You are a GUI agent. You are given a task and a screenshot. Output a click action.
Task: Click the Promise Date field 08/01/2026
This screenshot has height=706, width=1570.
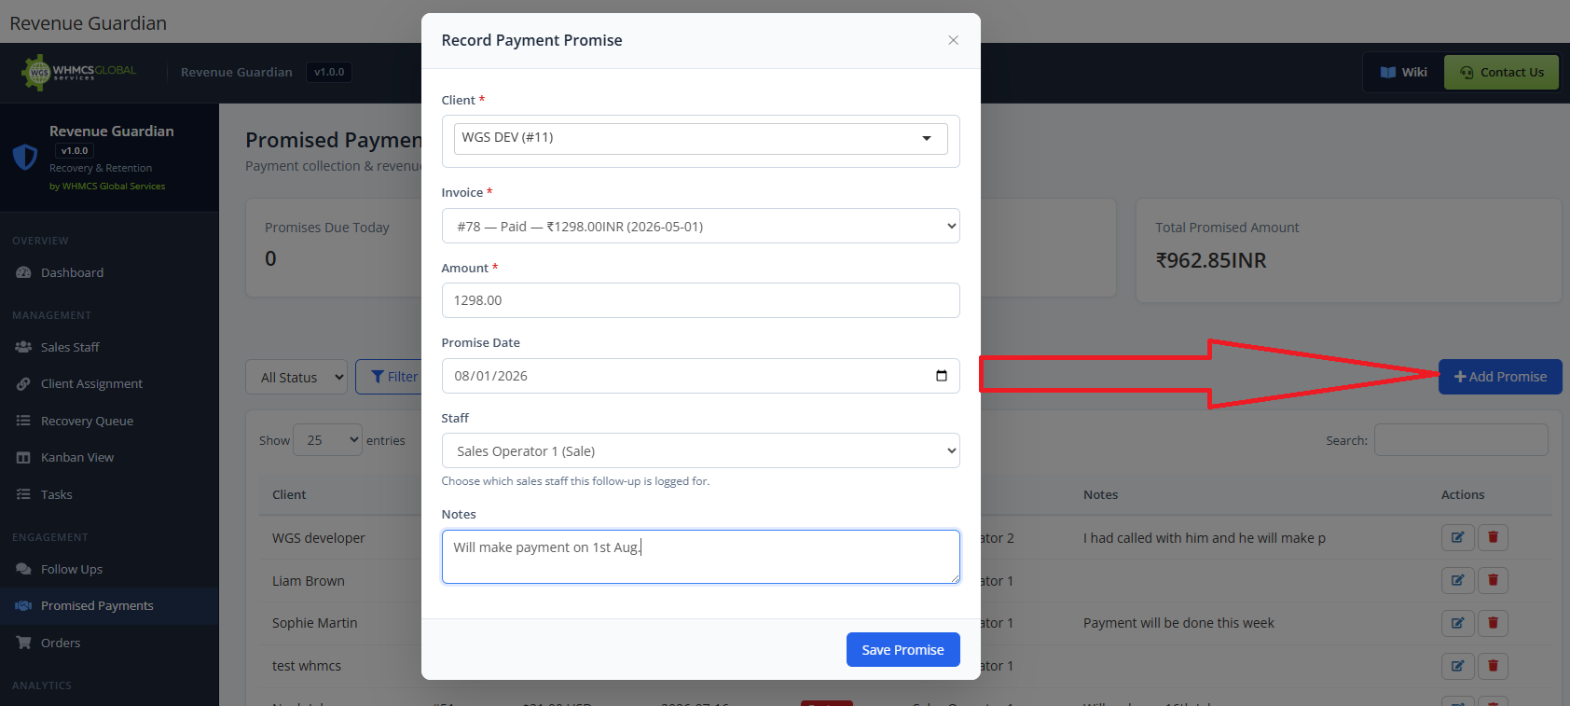click(700, 376)
